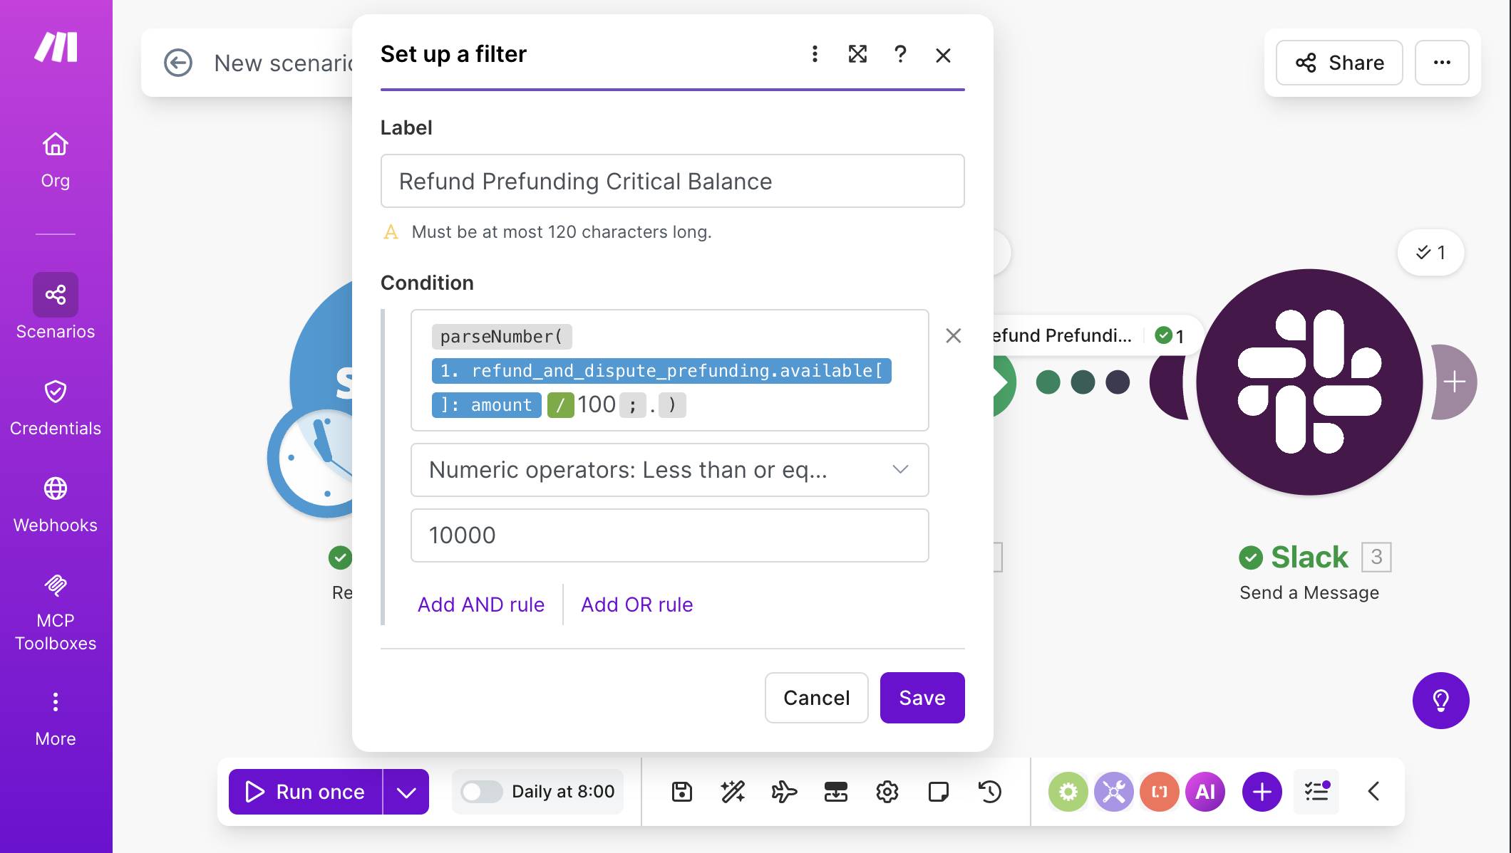Save the scenario with the floppy disk icon

tap(682, 791)
